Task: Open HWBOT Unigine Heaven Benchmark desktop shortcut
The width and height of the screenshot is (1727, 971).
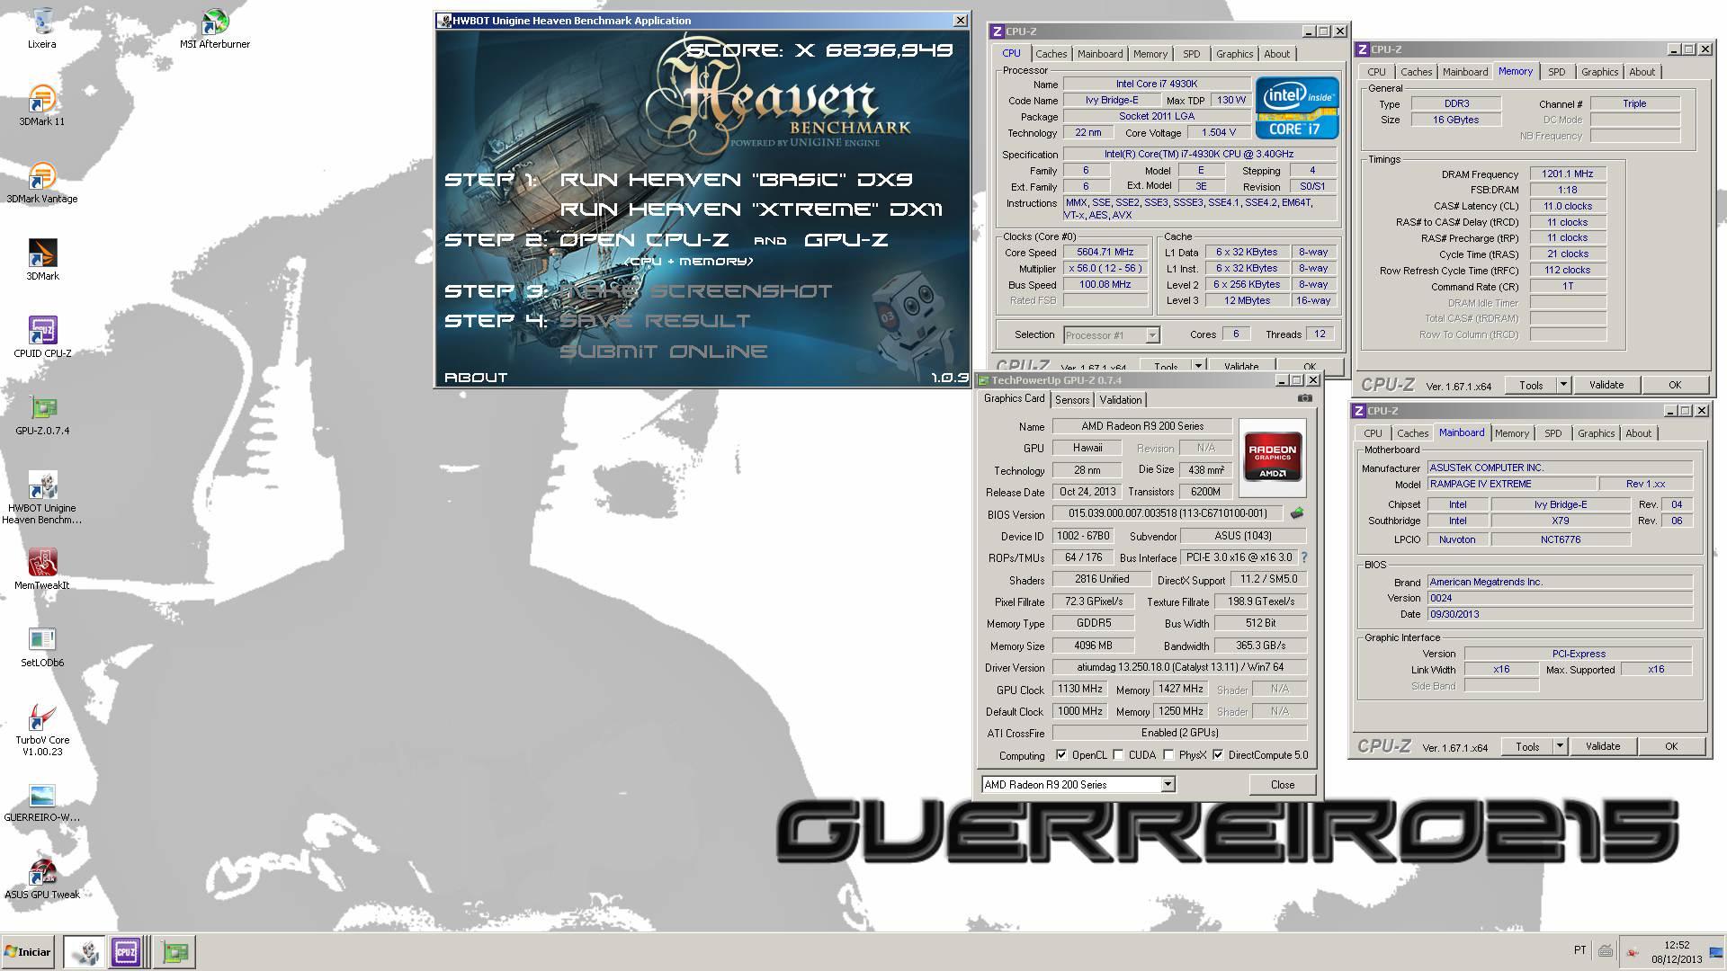Action: click(42, 498)
